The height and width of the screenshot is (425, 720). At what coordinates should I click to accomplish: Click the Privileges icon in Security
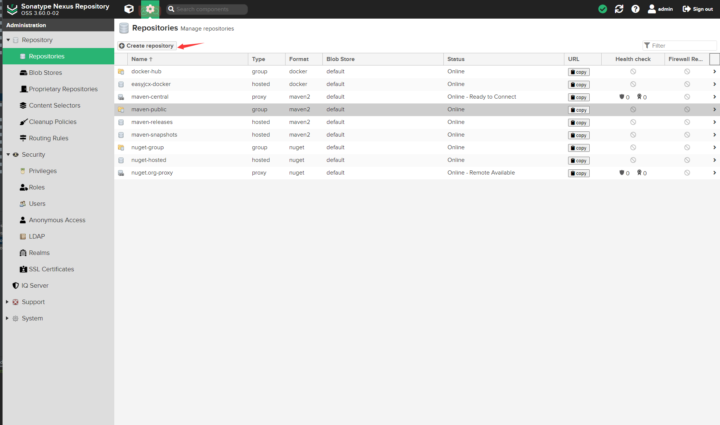click(x=23, y=171)
